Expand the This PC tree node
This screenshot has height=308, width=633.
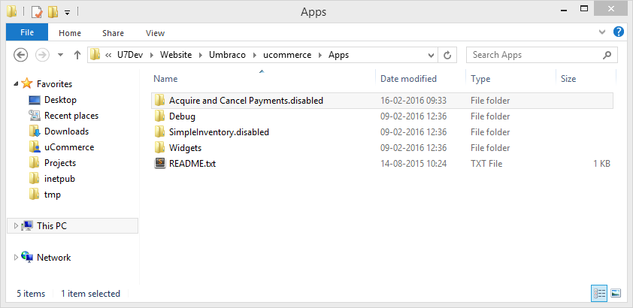pos(16,226)
